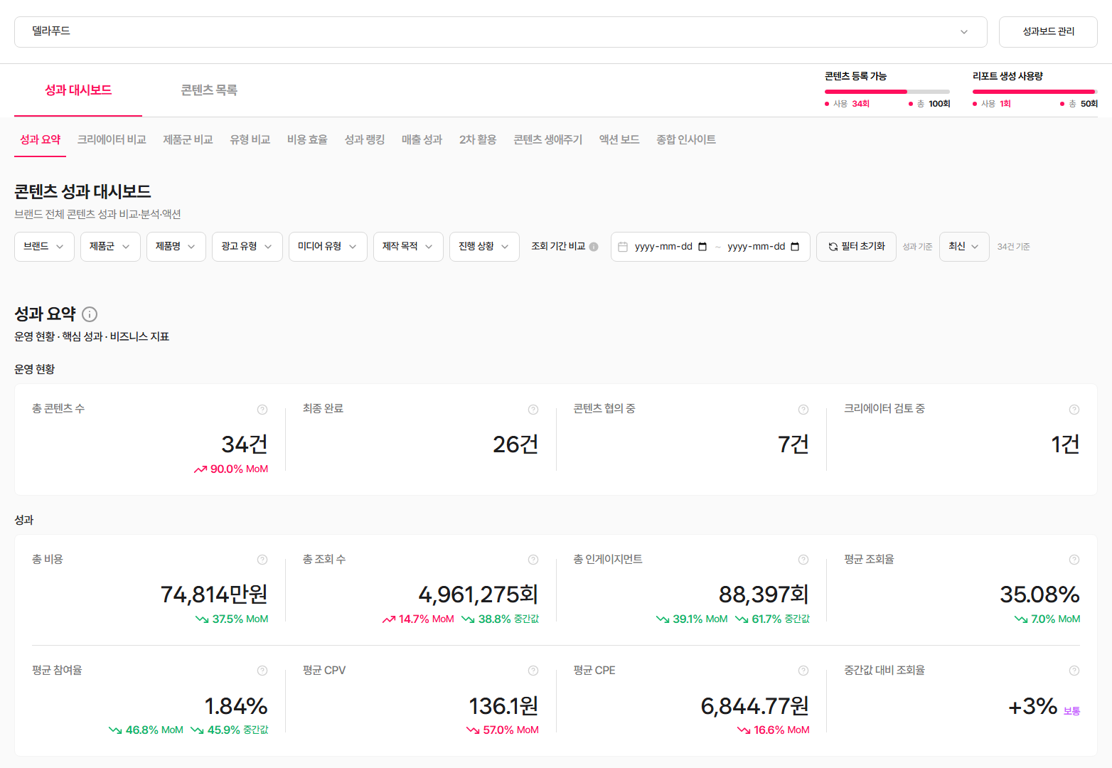The height and width of the screenshot is (768, 1112).
Task: Select the 비용 효율 sub-tab
Action: 307,140
